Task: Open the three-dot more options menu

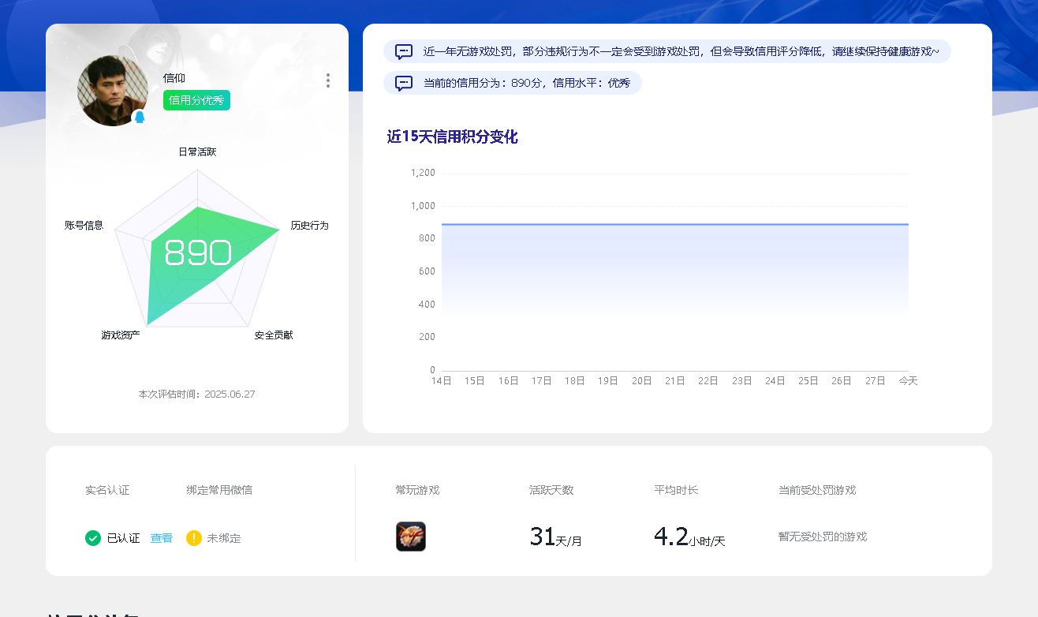Action: coord(328,80)
